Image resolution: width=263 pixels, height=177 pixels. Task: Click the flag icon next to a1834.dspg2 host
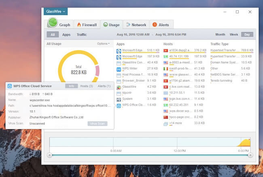166,51
